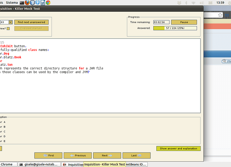Click the red word Sun
231x167 pixels.
(x=10, y=64)
